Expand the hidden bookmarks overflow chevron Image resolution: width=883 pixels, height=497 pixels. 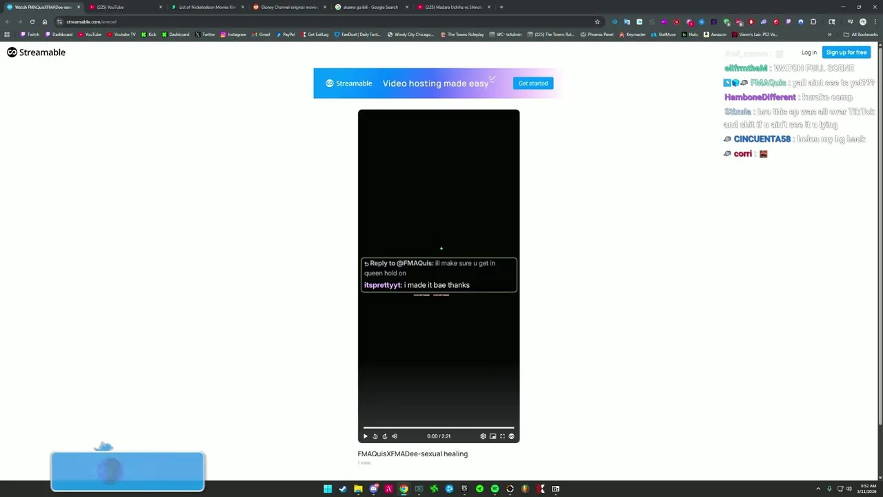coord(830,35)
